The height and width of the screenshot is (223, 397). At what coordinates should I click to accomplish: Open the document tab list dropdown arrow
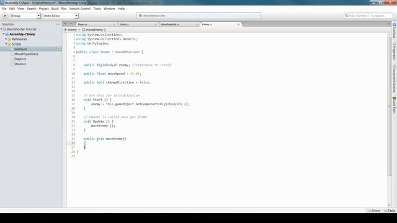coord(389,24)
